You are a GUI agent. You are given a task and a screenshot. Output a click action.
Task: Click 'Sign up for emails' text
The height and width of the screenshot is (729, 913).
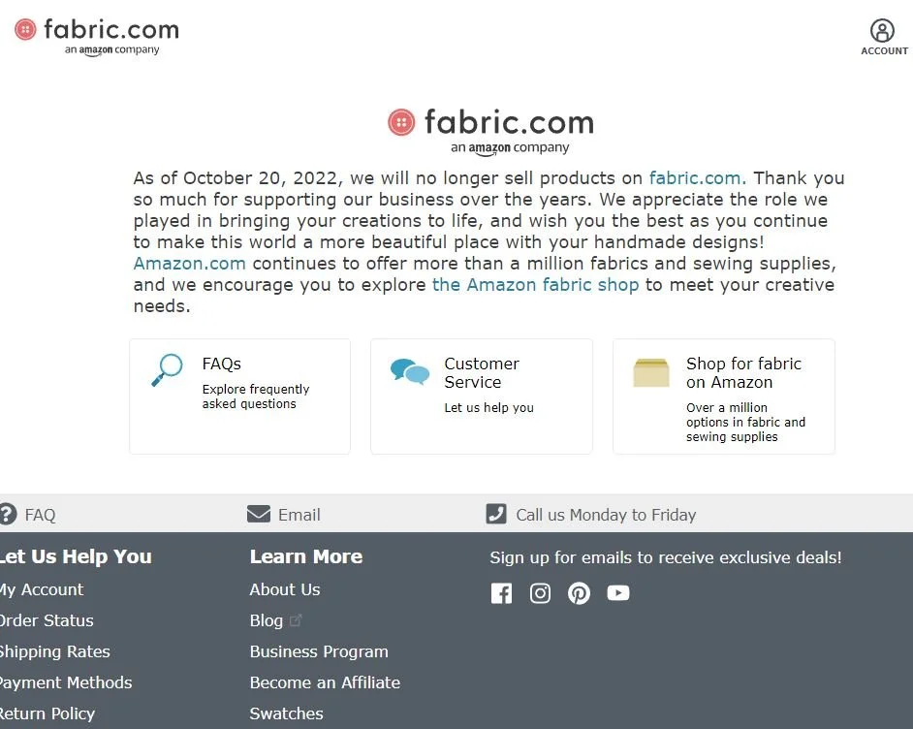pos(666,557)
